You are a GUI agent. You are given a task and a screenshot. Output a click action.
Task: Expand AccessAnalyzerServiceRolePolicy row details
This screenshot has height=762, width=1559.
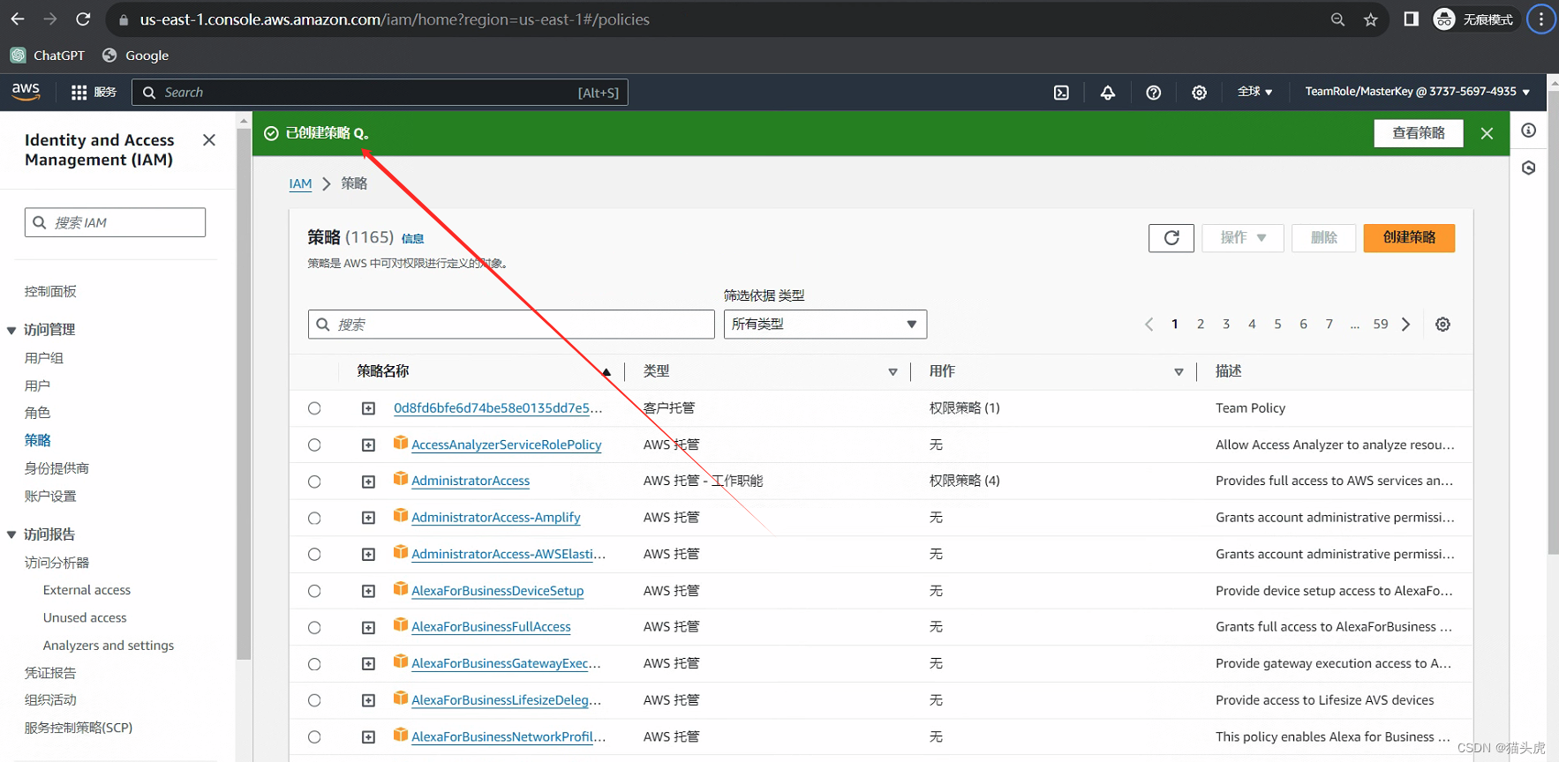[x=368, y=445]
